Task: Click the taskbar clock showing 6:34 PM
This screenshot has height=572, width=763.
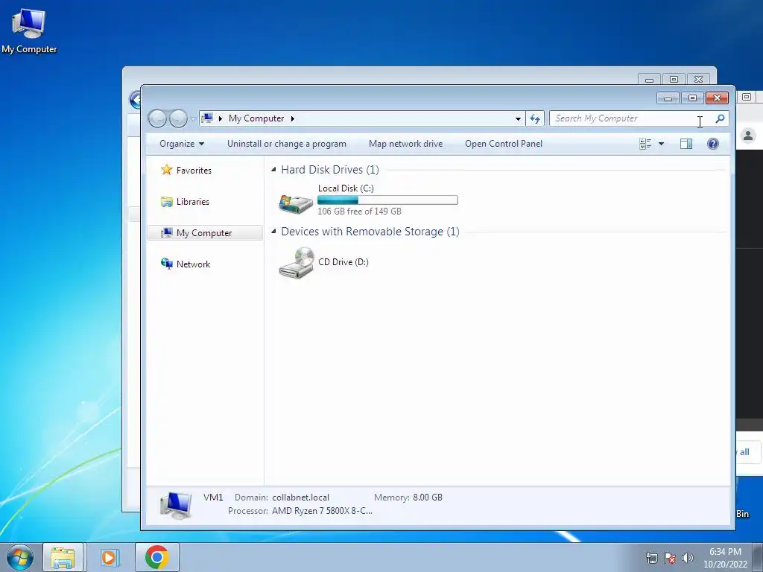Action: click(725, 558)
